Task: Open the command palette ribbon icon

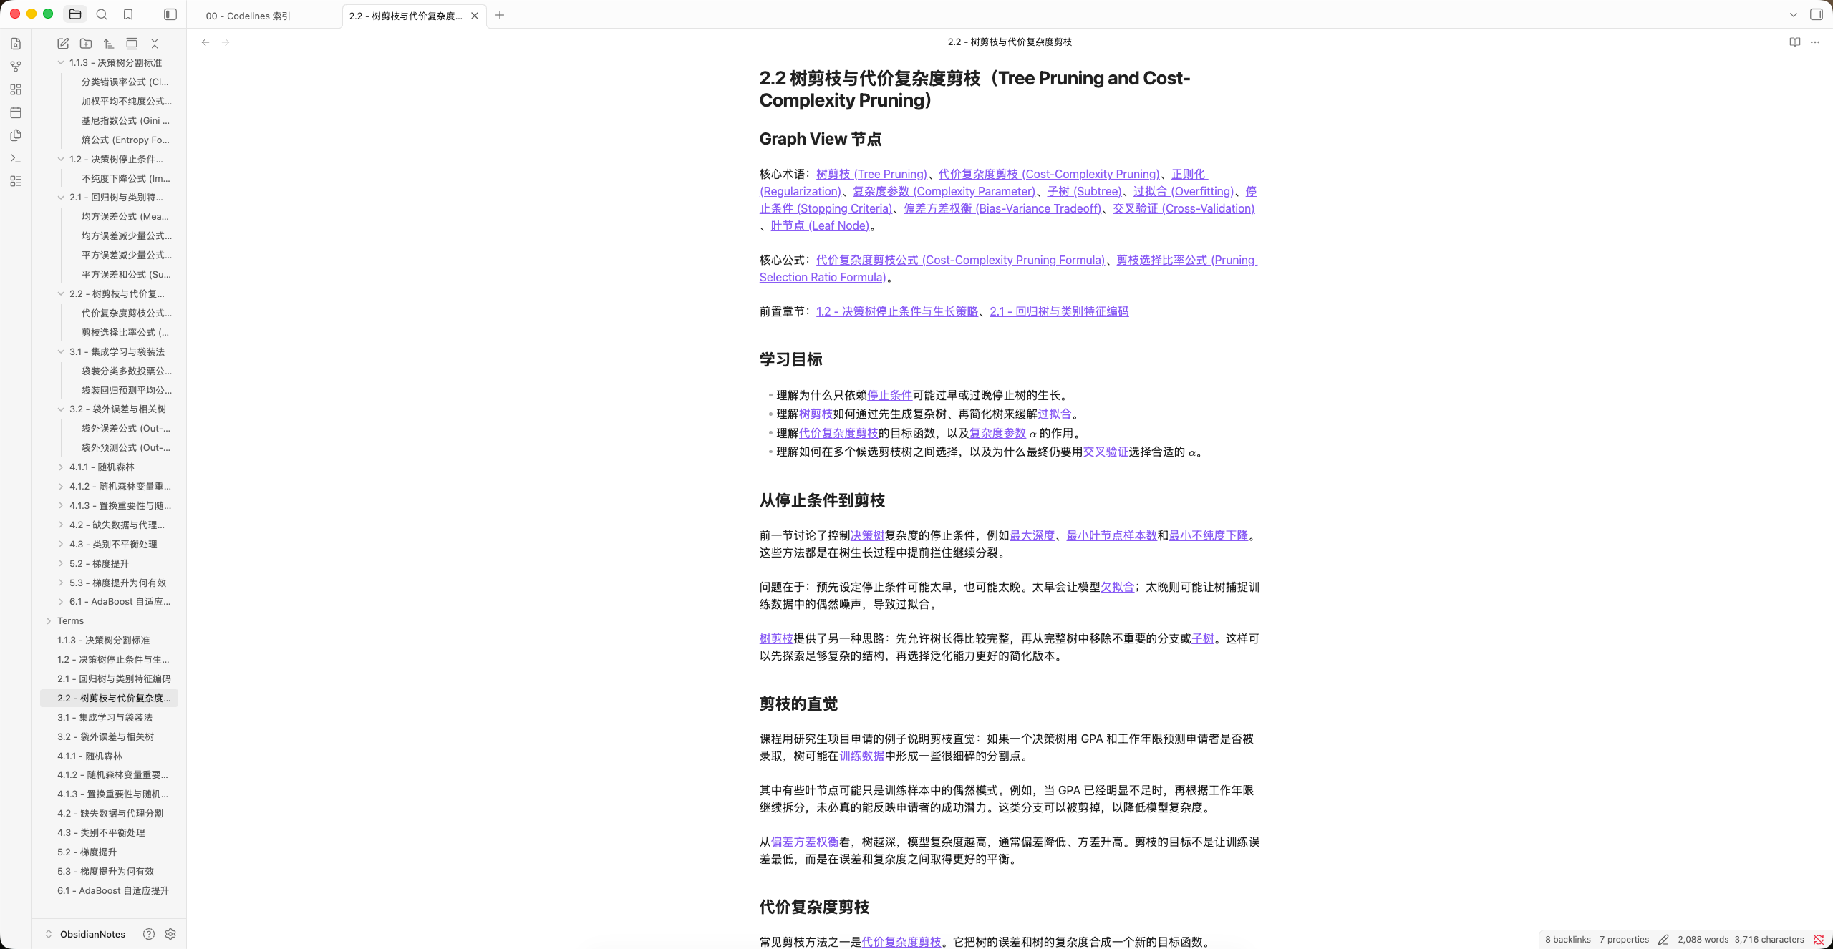Action: pyautogui.click(x=16, y=158)
